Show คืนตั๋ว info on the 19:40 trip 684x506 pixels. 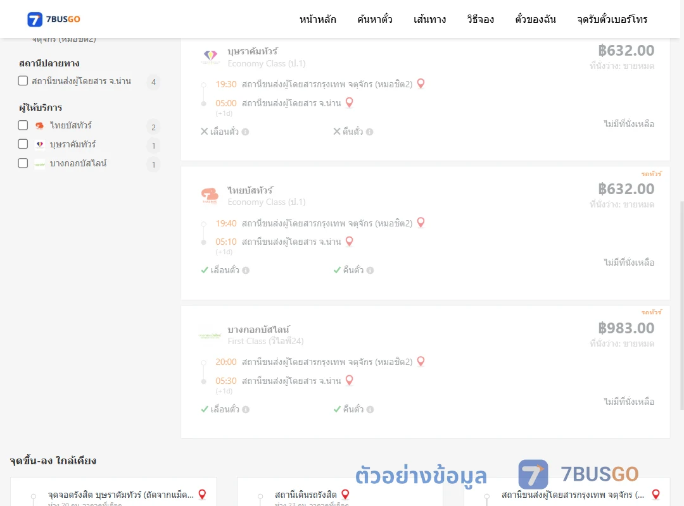(370, 270)
